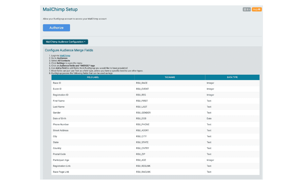Click the Tag Name column header
The width and height of the screenshot is (303, 185).
170,77
